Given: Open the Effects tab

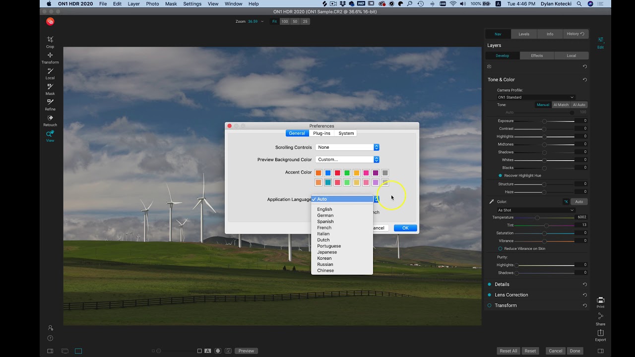Looking at the screenshot, I should 537,56.
